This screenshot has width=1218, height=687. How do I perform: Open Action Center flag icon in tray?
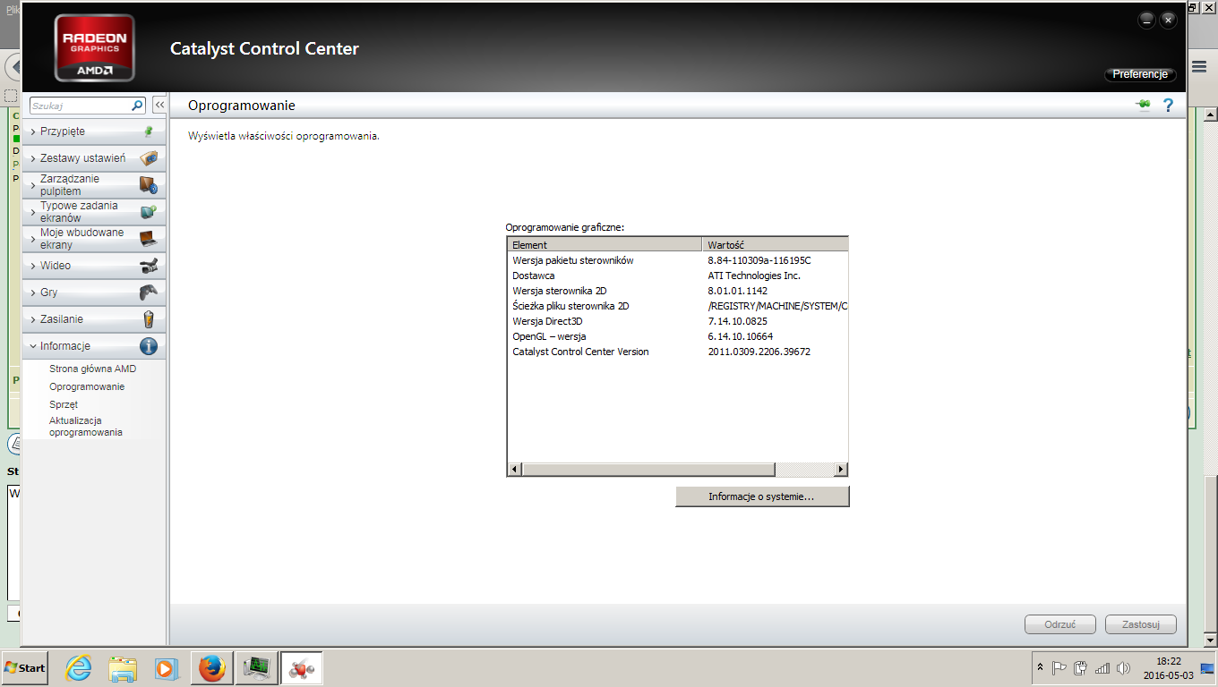(x=1059, y=667)
